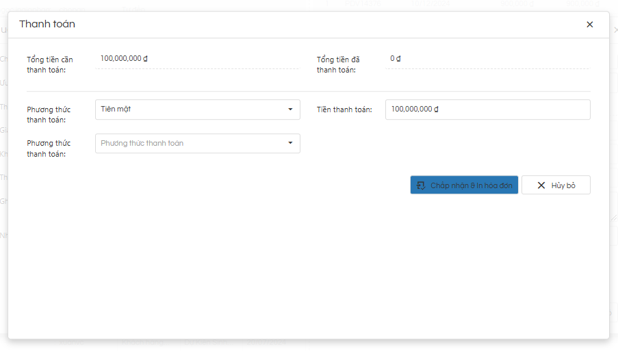
Task: Focus the Tiền thanh toán amount field
Action: click(x=487, y=109)
